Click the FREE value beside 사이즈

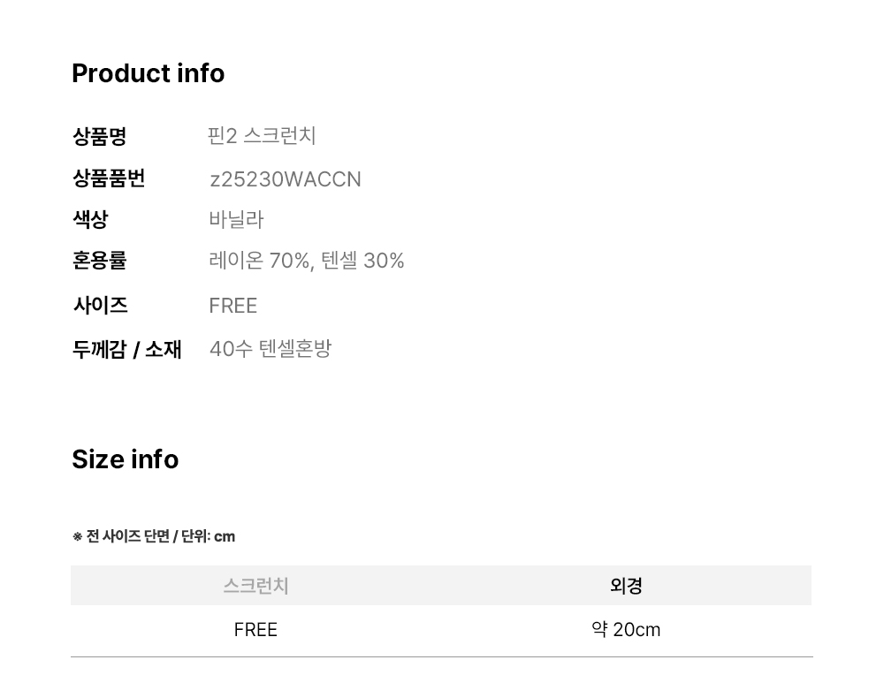point(233,306)
